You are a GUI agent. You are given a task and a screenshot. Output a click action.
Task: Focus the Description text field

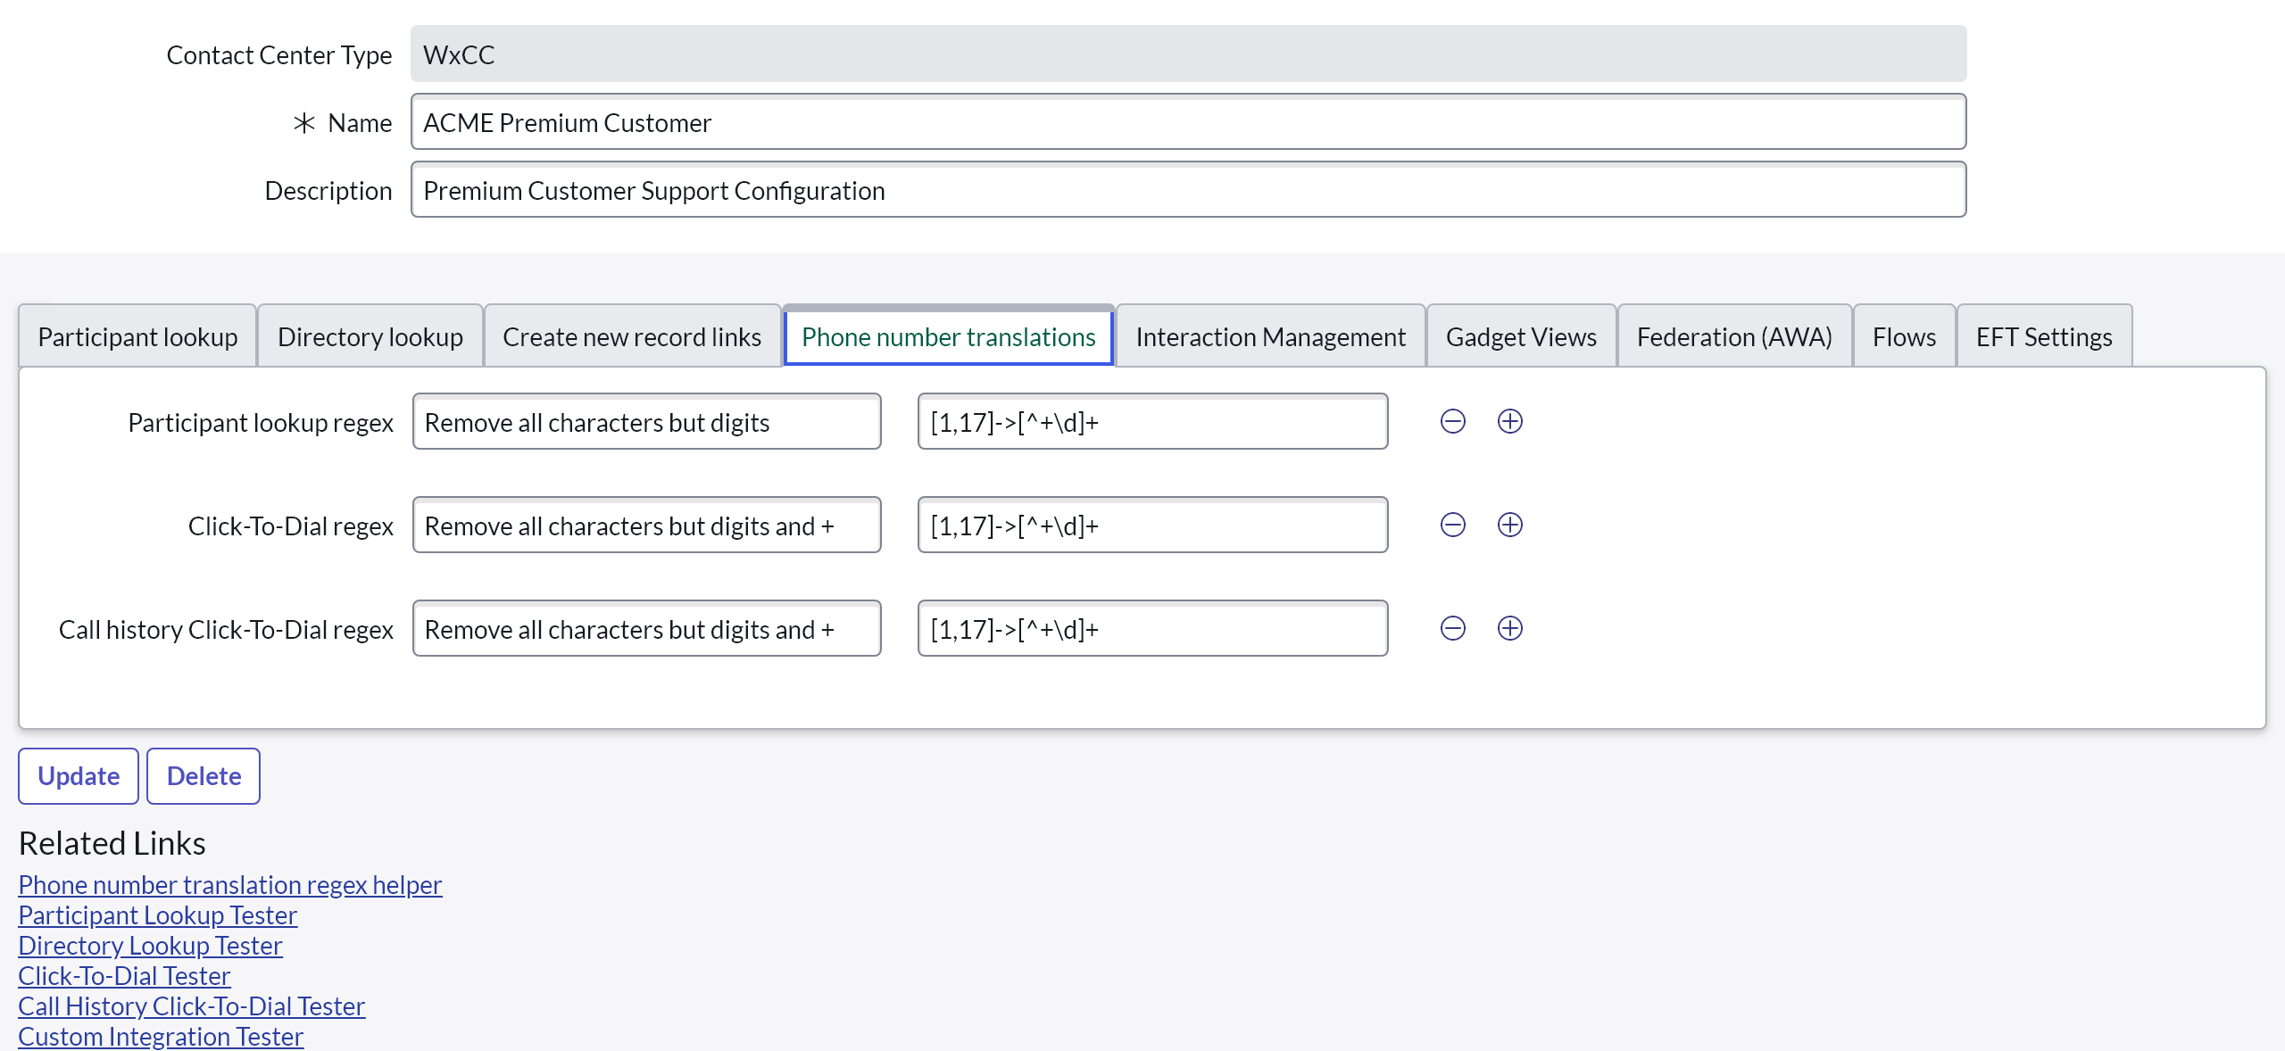pyautogui.click(x=1187, y=190)
